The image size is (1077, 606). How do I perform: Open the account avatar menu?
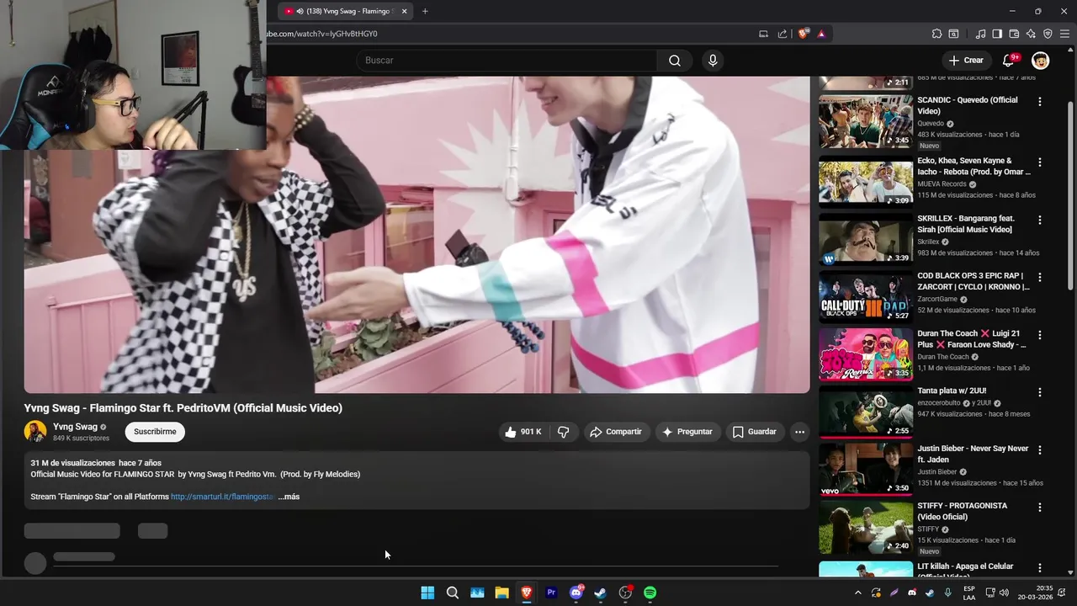pos(1041,61)
